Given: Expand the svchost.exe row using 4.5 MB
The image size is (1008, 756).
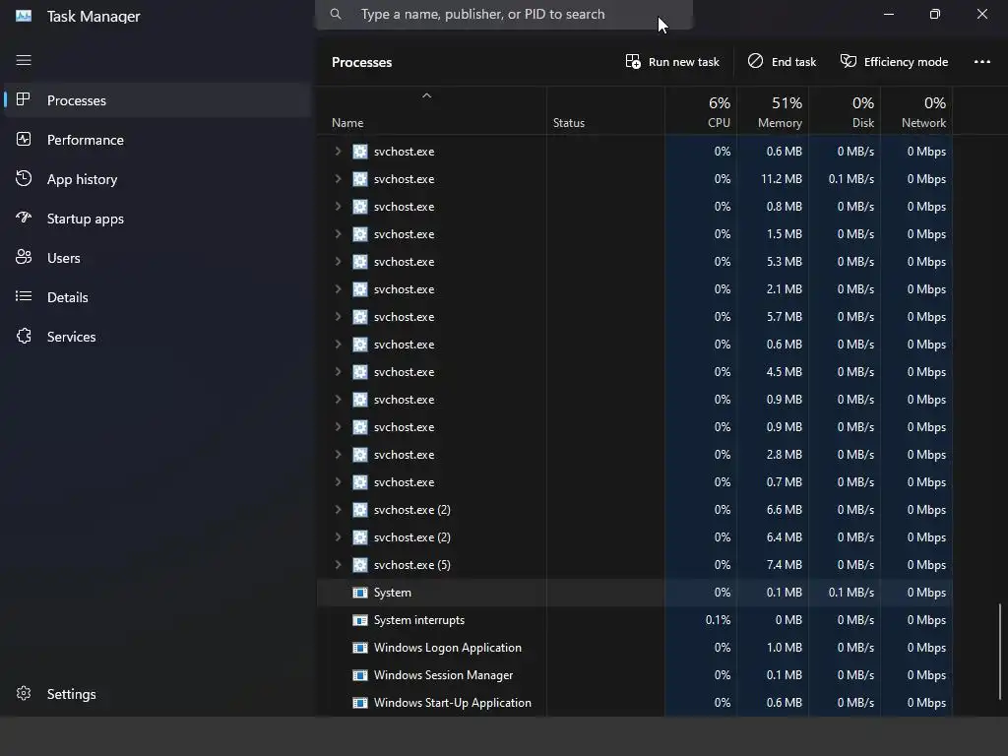Looking at the screenshot, I should [x=338, y=371].
